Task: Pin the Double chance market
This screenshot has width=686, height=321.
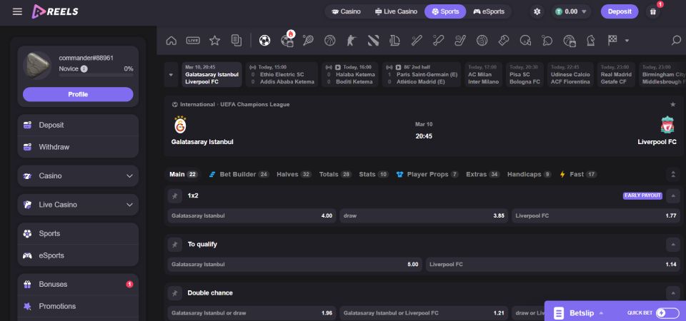Action: click(174, 293)
